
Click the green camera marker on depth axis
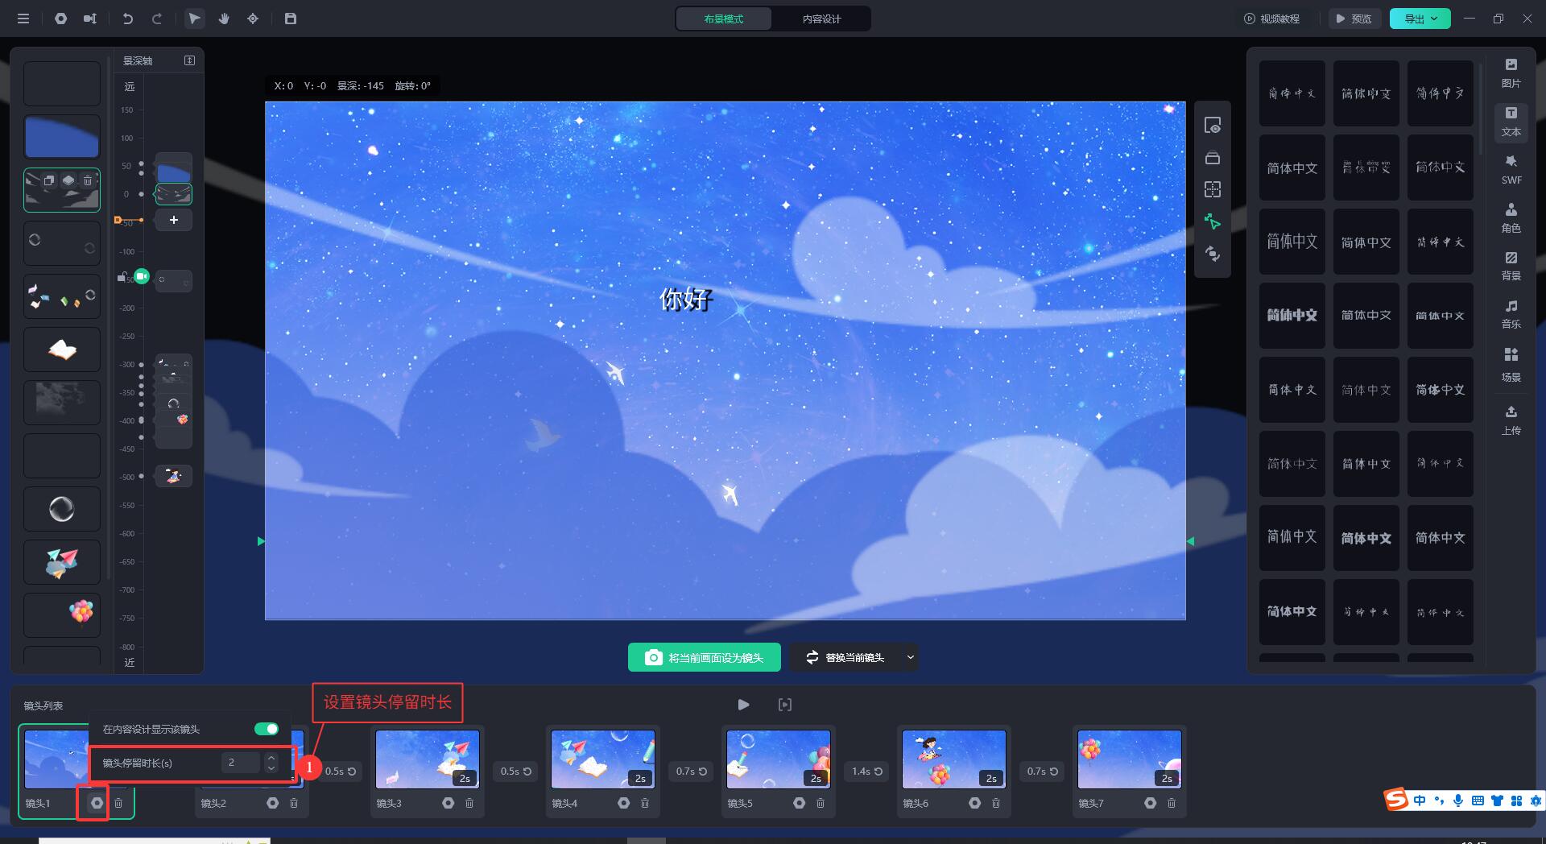[x=142, y=276]
